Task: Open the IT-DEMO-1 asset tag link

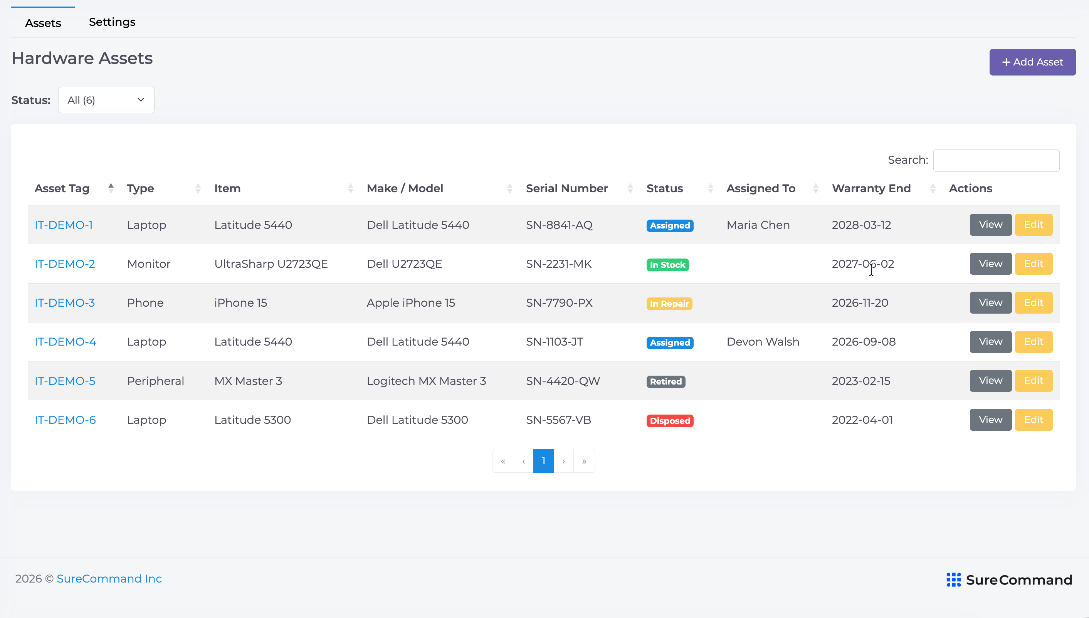Action: coord(64,225)
